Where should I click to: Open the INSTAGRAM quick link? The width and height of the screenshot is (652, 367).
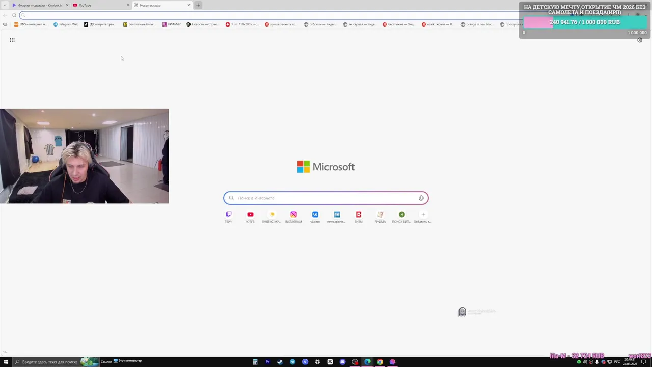pos(293,217)
